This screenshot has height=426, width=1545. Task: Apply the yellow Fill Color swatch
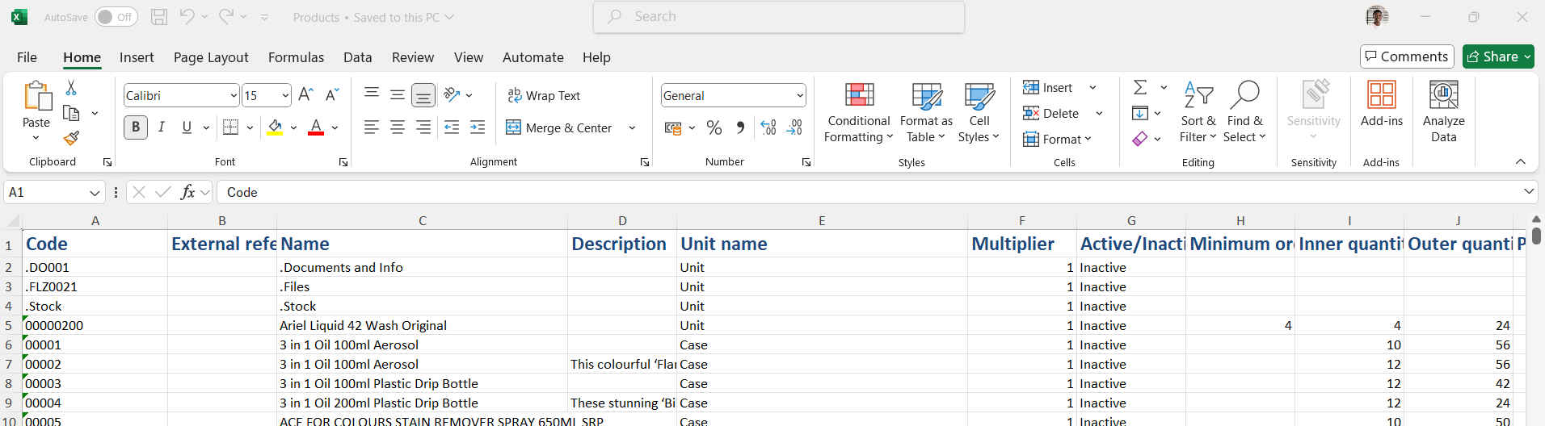(x=275, y=127)
